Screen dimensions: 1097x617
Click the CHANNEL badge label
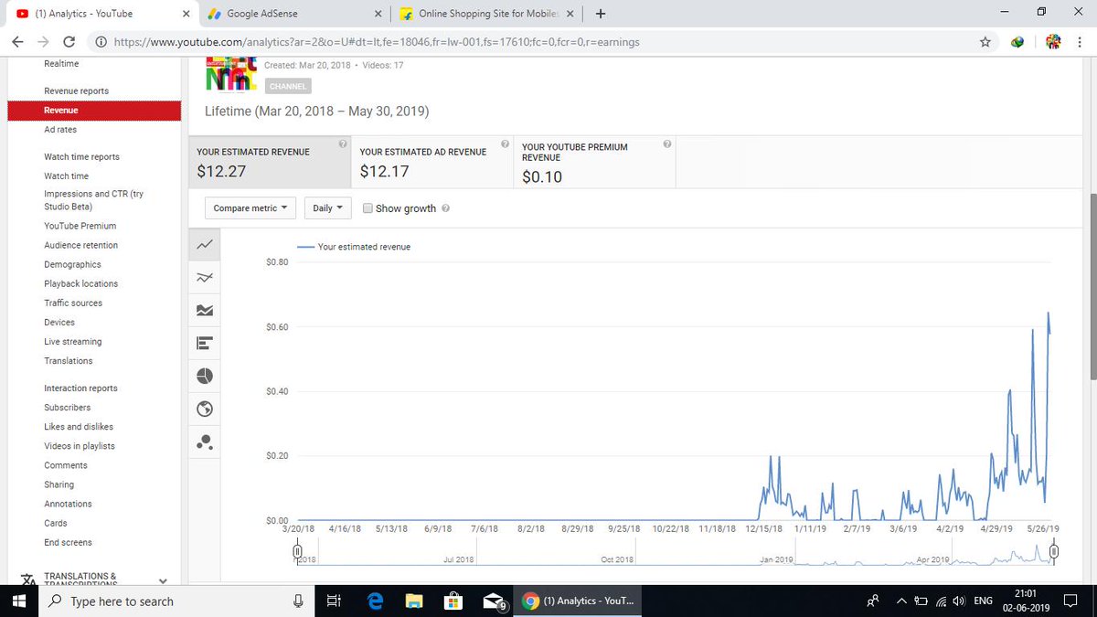click(288, 86)
